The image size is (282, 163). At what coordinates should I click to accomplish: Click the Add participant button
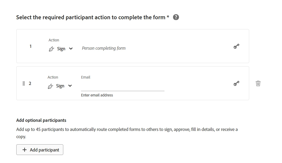(x=40, y=150)
